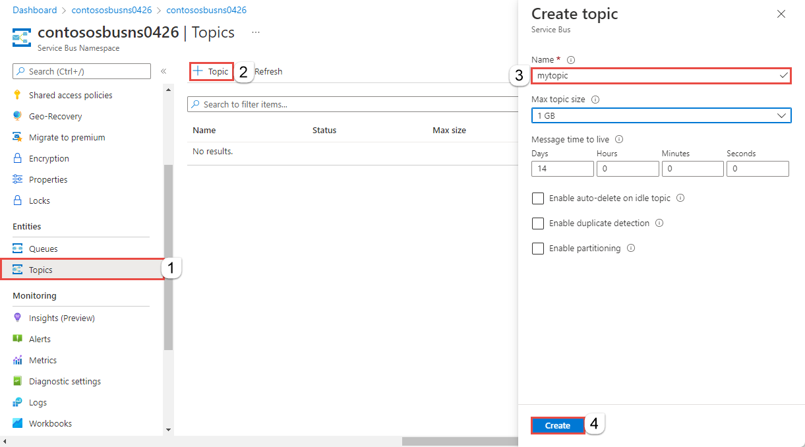The height and width of the screenshot is (447, 805).
Task: Click the horizontal scrollbar thumb at bottom
Action: 460,441
